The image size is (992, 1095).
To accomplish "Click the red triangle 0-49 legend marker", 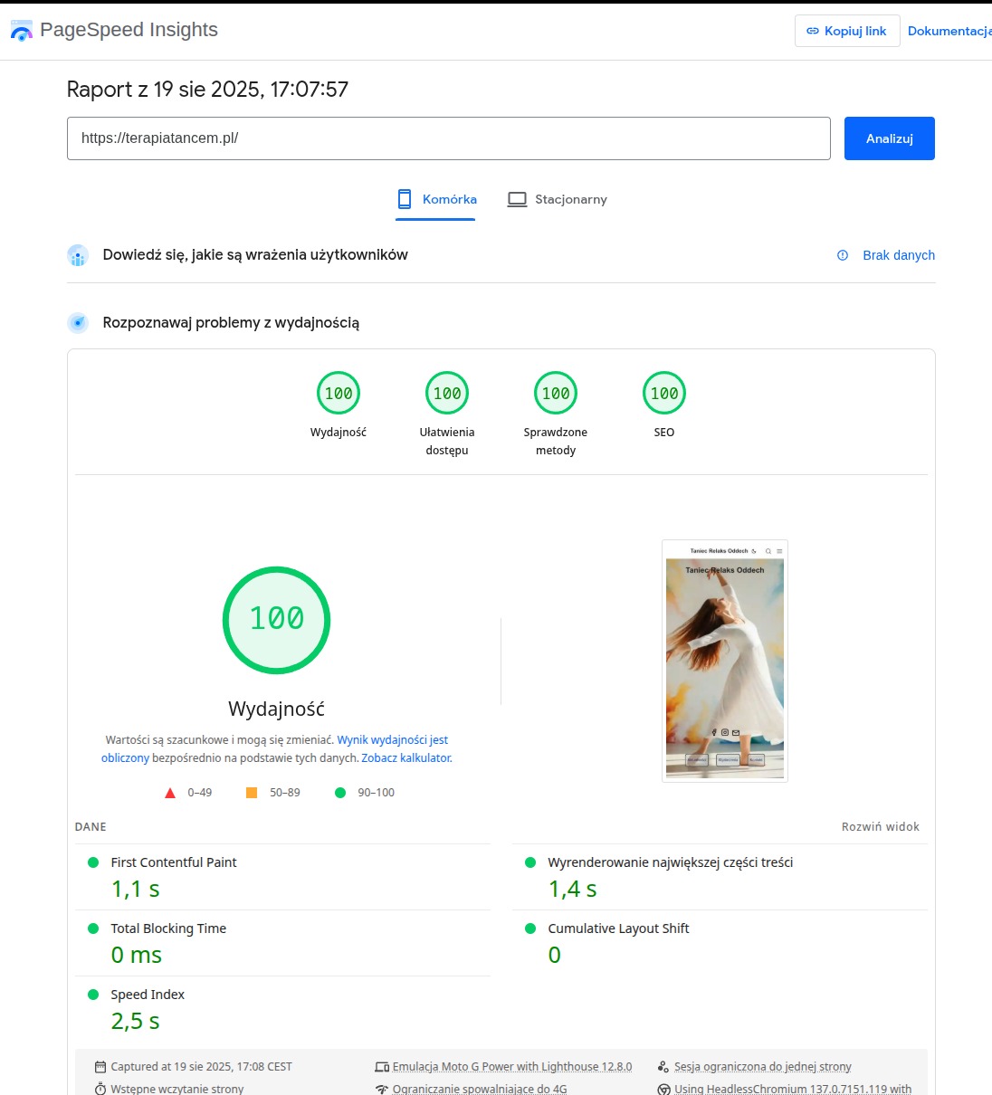I will [x=170, y=792].
